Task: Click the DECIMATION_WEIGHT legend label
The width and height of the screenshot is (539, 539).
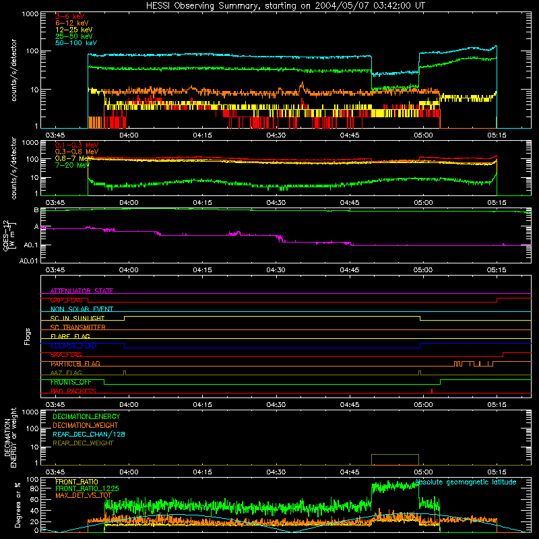Action: point(86,425)
